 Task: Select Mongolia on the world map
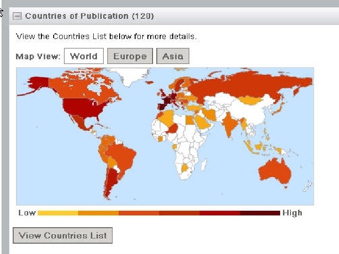(x=251, y=100)
